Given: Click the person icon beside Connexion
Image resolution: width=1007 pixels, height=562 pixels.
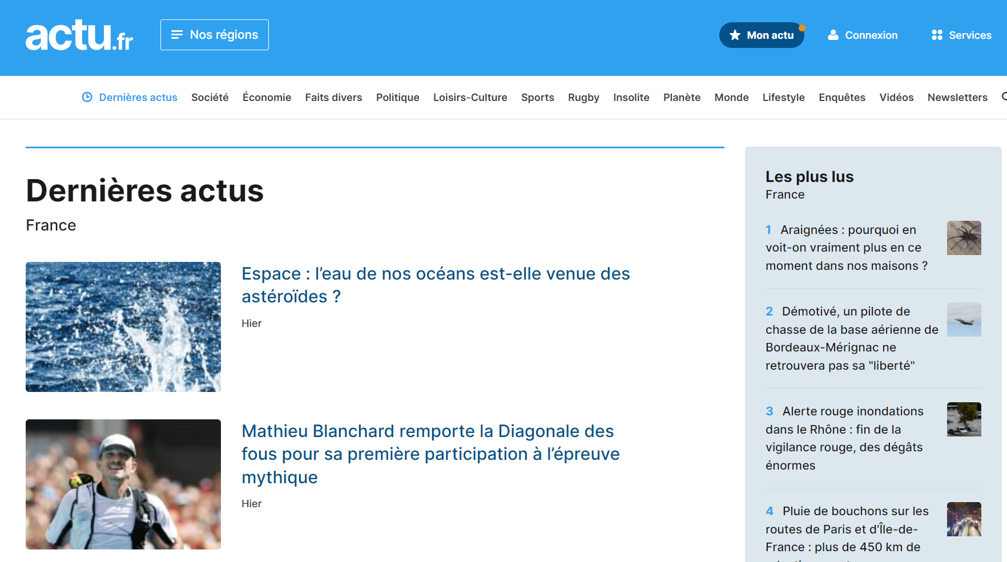Looking at the screenshot, I should (x=833, y=35).
